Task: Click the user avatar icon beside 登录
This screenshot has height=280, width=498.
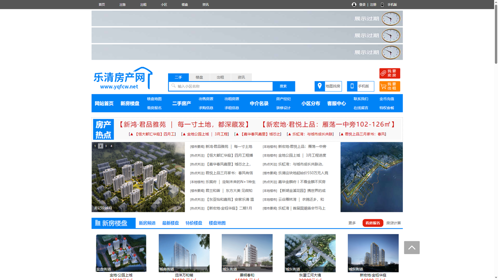Action: point(354,4)
